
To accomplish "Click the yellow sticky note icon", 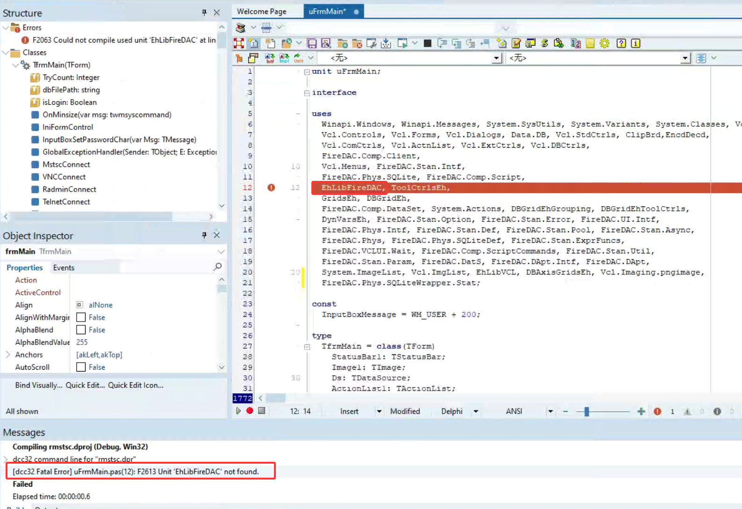I will (x=590, y=43).
